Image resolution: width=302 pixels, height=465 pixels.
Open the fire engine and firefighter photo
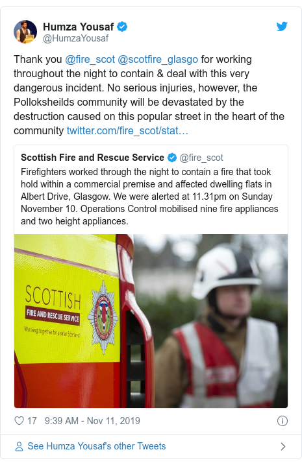[151, 321]
